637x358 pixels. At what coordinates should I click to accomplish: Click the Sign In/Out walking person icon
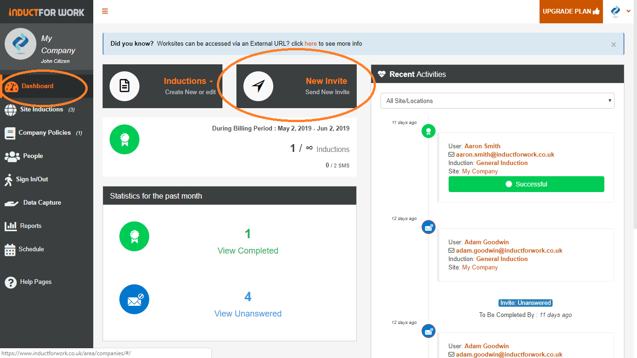[x=8, y=180]
